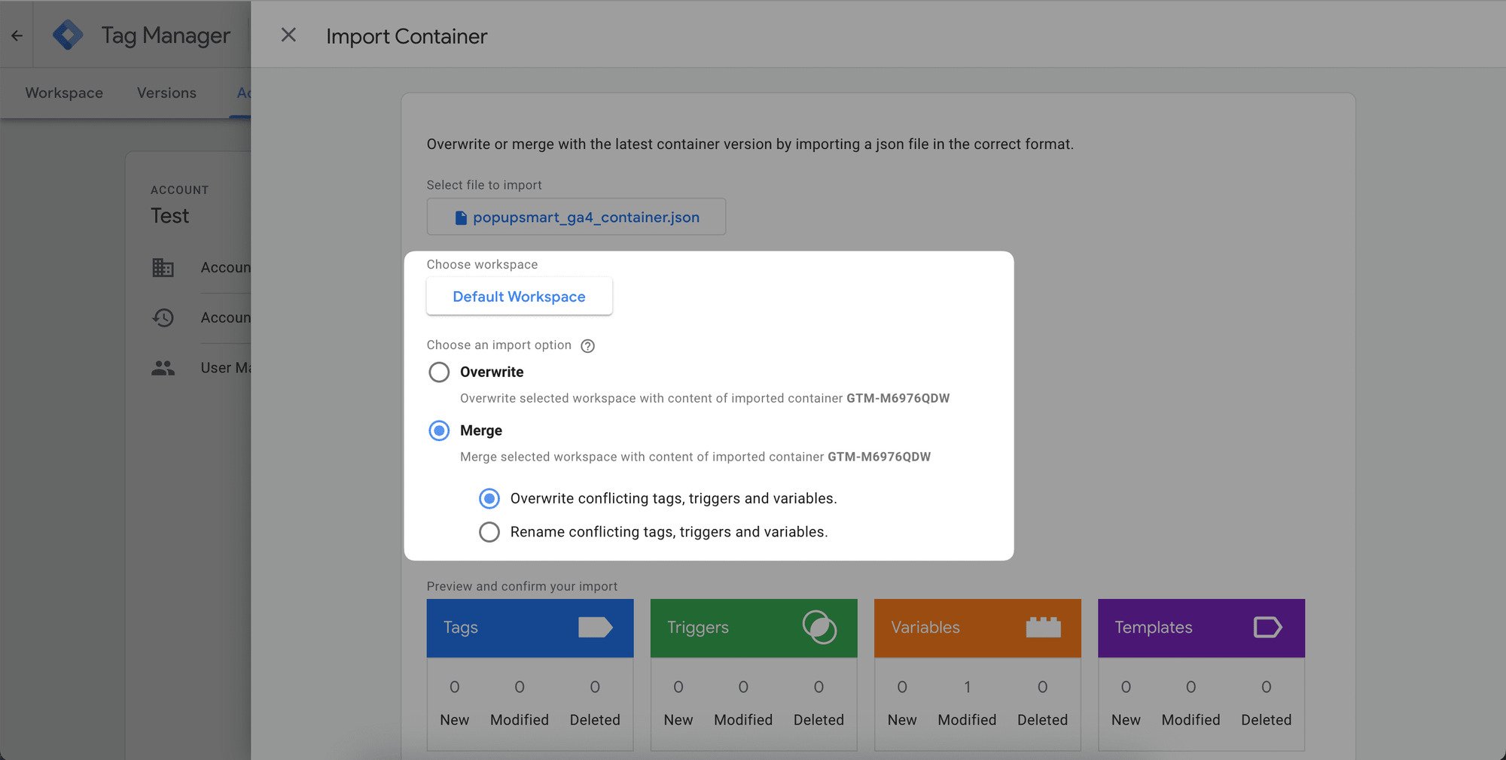The width and height of the screenshot is (1506, 760).
Task: Open the Versions tab
Action: click(x=166, y=93)
